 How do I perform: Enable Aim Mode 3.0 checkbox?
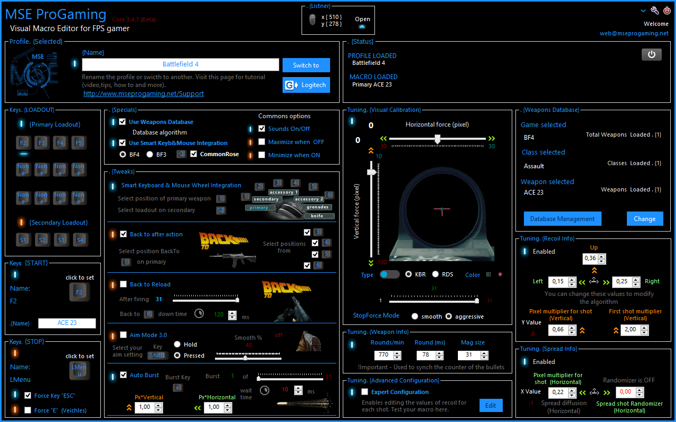tap(124, 335)
